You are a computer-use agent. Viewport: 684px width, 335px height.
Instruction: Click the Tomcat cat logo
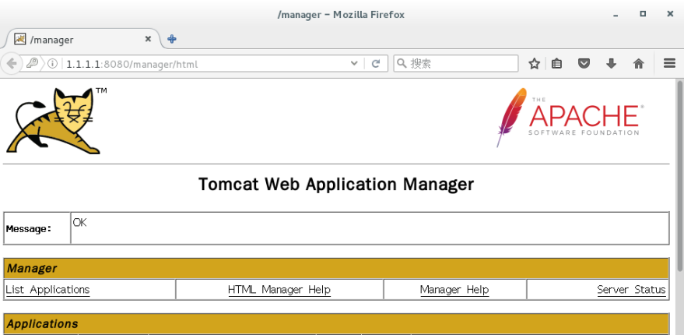(54, 121)
